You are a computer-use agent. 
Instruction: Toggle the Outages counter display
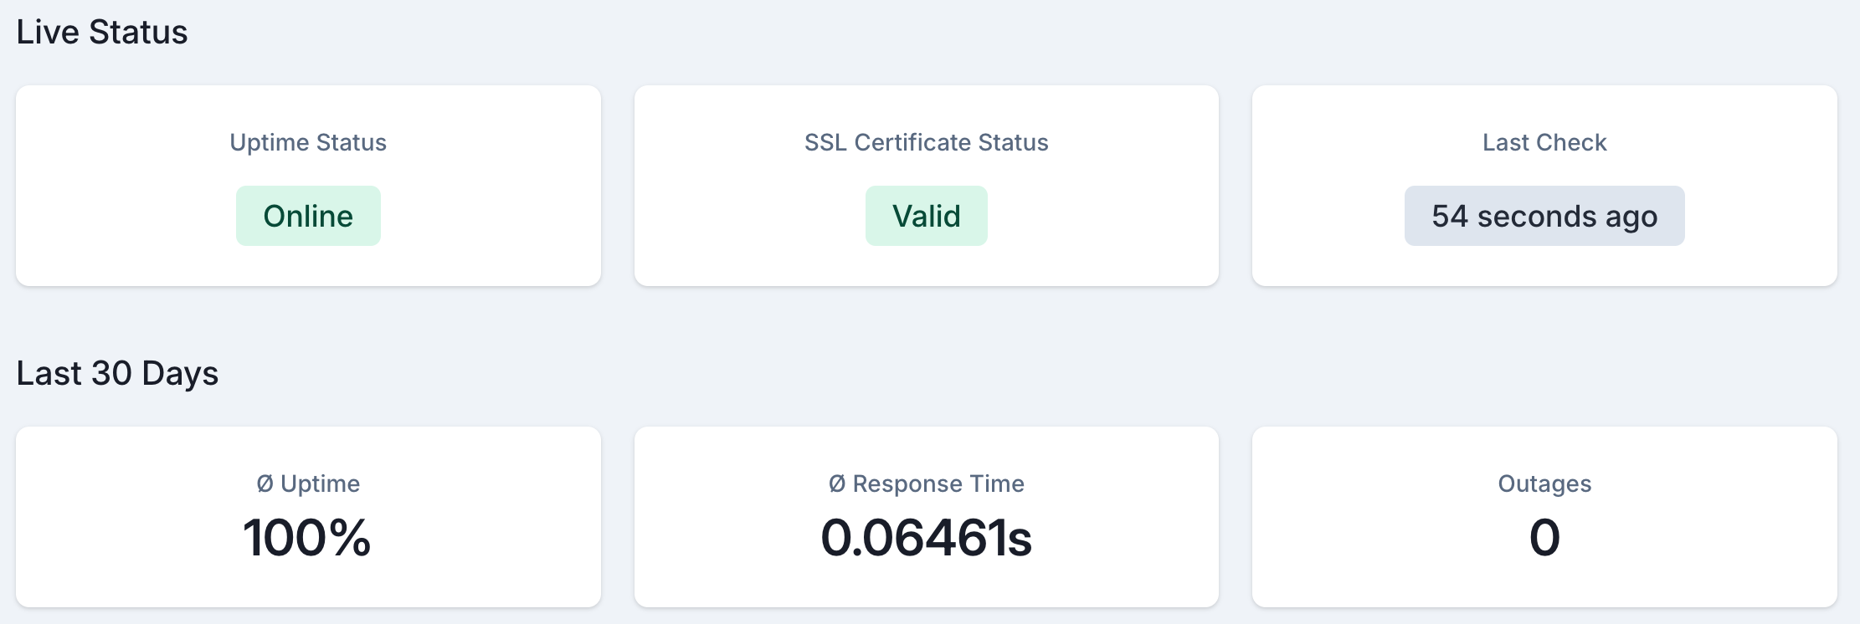point(1544,539)
